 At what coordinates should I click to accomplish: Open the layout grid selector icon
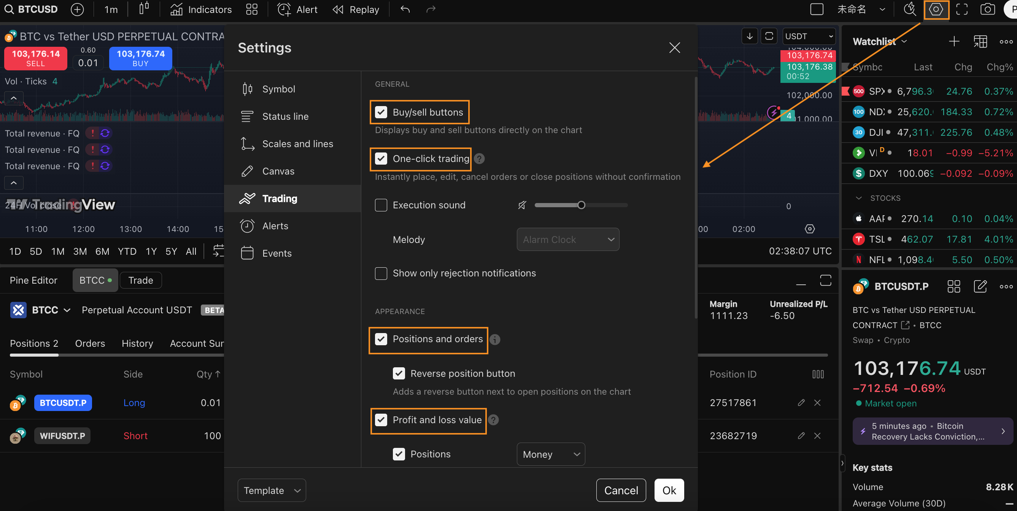click(251, 10)
